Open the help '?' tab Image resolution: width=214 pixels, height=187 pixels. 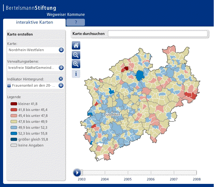(x=76, y=22)
